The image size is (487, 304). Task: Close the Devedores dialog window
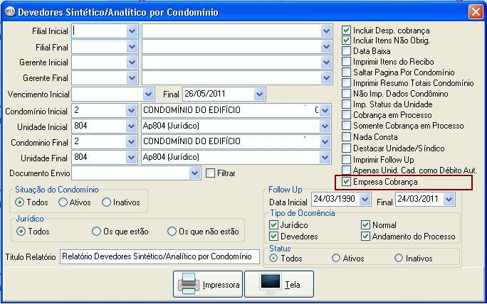tap(475, 12)
